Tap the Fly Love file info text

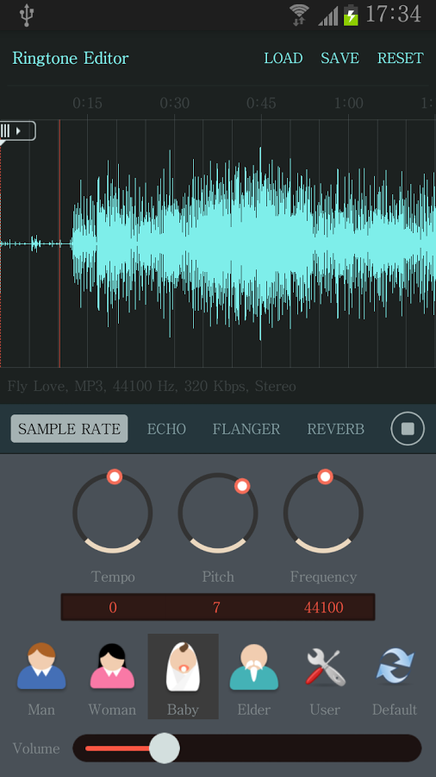(x=152, y=386)
